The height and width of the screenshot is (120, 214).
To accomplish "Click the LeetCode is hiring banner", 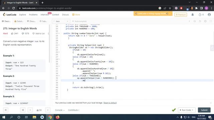I will [153, 13].
